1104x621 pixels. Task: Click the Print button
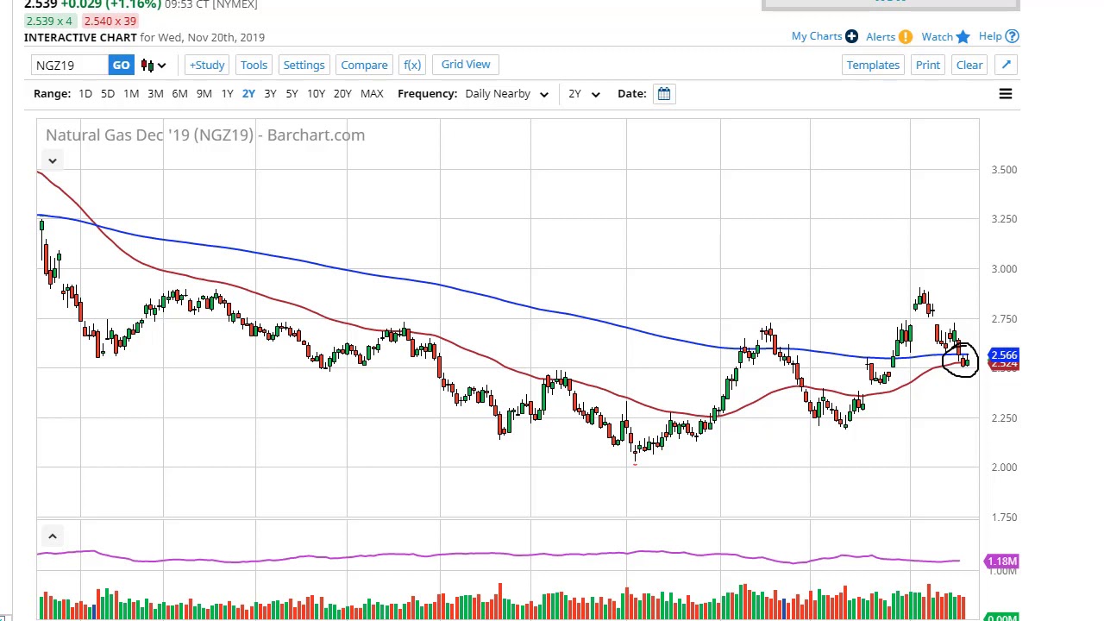(x=928, y=65)
